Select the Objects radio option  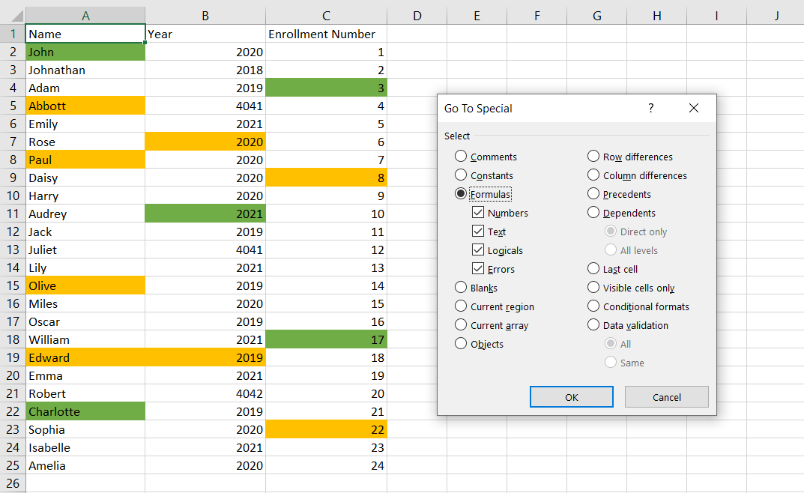479,344
